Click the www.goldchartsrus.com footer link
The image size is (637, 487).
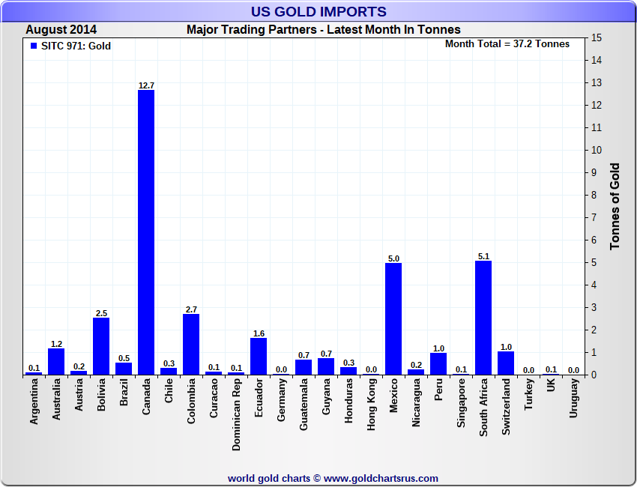[381, 479]
